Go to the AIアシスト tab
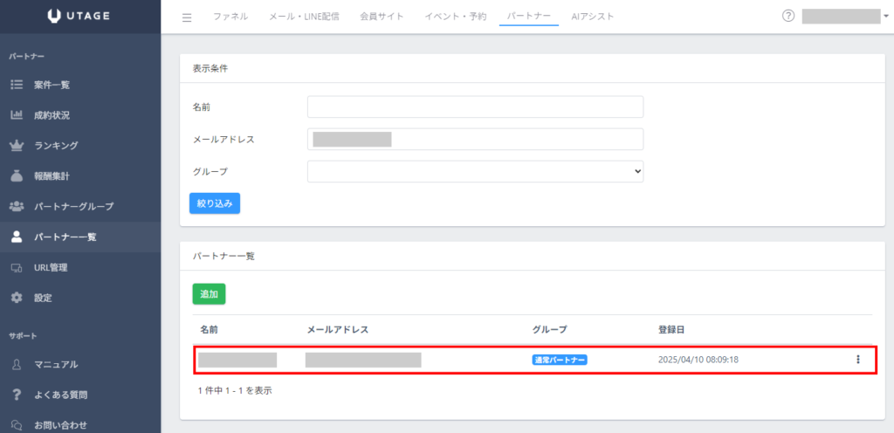Screen dimensions: 894x433 pyautogui.click(x=592, y=17)
